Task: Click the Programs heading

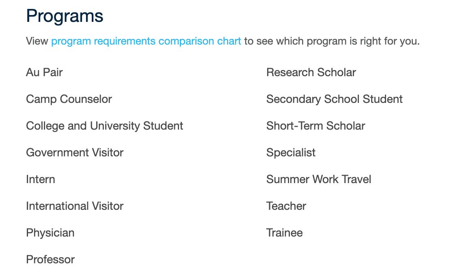Action: tap(65, 16)
